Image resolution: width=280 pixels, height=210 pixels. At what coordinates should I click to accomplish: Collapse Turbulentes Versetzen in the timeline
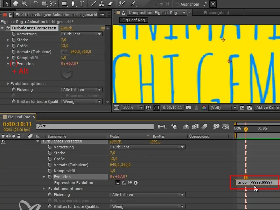point(38,141)
